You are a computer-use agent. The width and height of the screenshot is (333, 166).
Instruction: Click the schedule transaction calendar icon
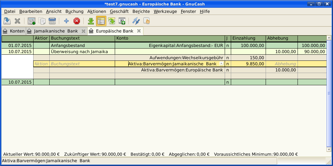click(x=122, y=21)
